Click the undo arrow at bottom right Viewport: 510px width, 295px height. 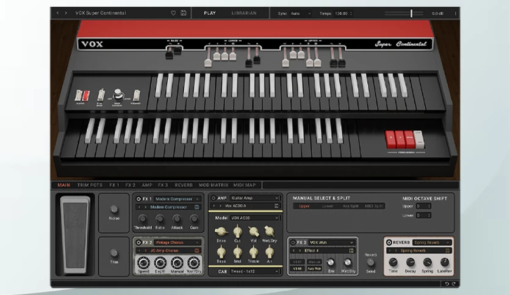[x=447, y=284]
